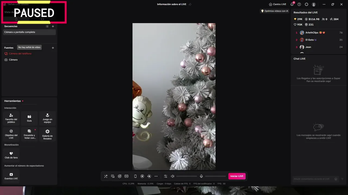Open Encuesta y Votar tool
Viewport: 348px width, 195px height.
point(29,134)
